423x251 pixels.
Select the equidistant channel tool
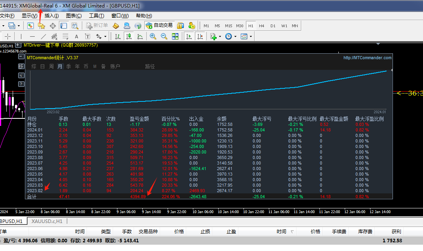coord(54,36)
